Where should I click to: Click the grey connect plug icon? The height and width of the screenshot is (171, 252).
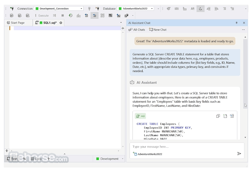(x=89, y=8)
